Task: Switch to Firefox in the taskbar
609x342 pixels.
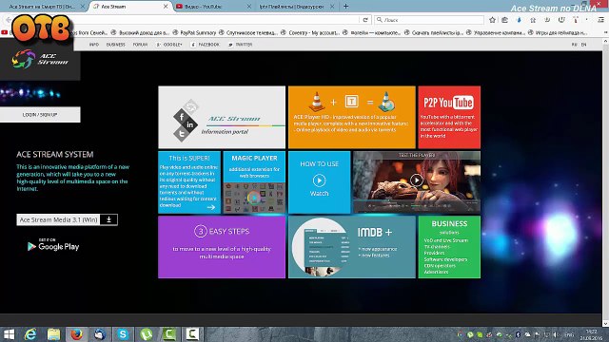Action: point(76,334)
